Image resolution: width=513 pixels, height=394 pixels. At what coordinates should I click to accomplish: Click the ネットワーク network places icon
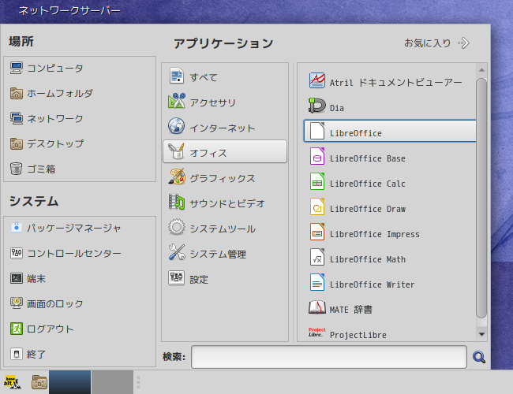click(x=16, y=118)
